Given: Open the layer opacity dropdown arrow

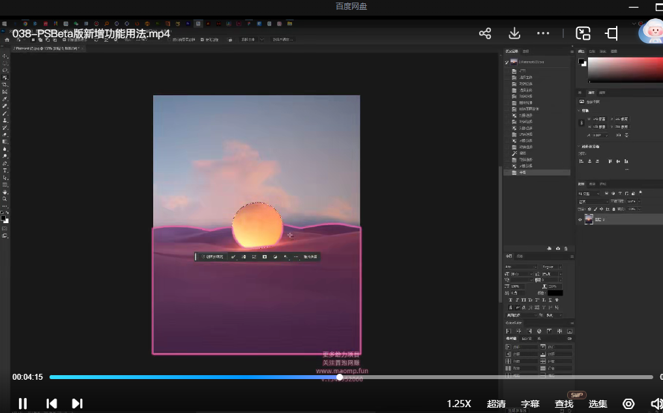Looking at the screenshot, I should click(x=639, y=202).
